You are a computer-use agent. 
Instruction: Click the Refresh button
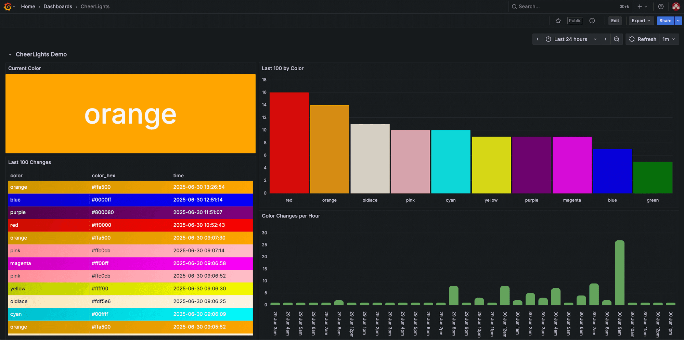(x=643, y=39)
